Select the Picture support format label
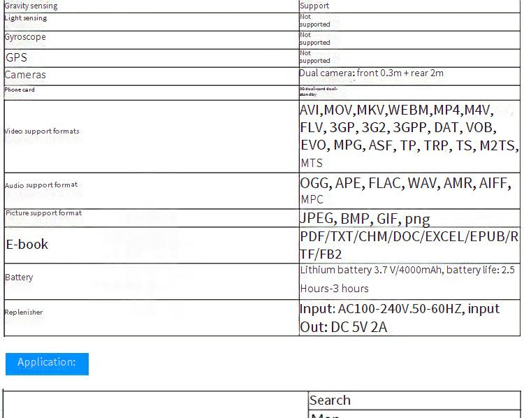Image resolution: width=524 pixels, height=418 pixels. click(43, 212)
